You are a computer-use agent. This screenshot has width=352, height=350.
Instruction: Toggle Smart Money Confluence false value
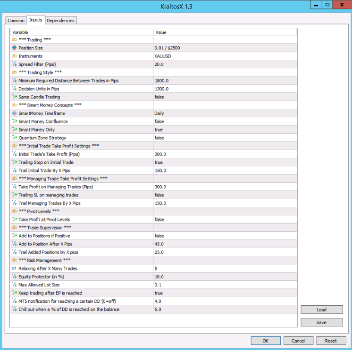pos(225,122)
